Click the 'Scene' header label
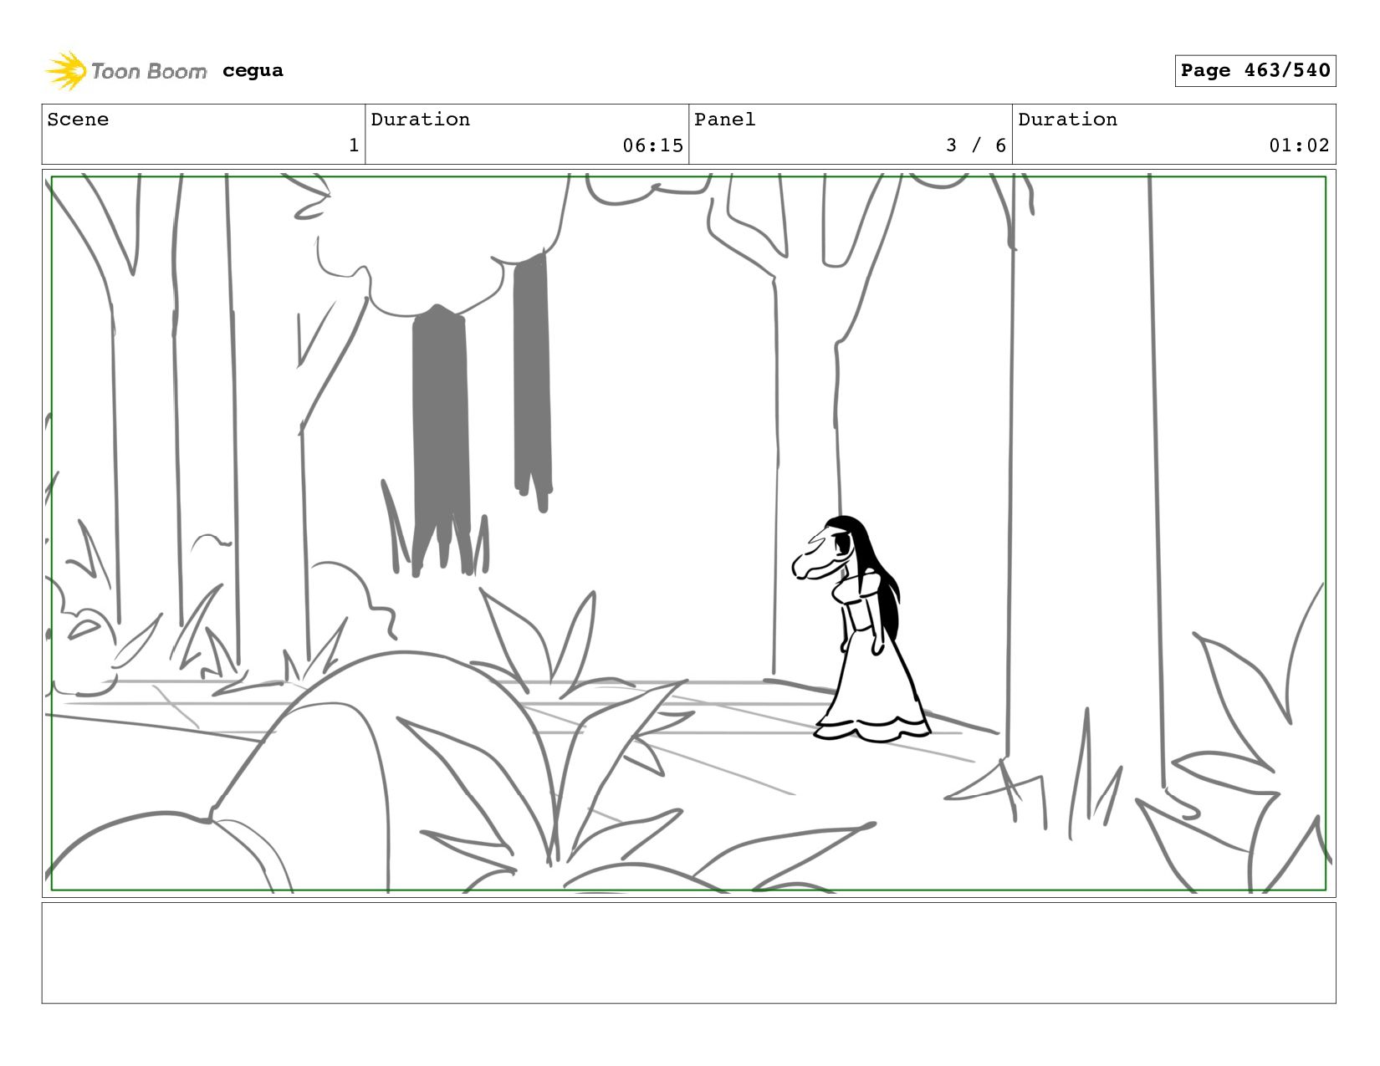The image size is (1380, 1066). [78, 120]
